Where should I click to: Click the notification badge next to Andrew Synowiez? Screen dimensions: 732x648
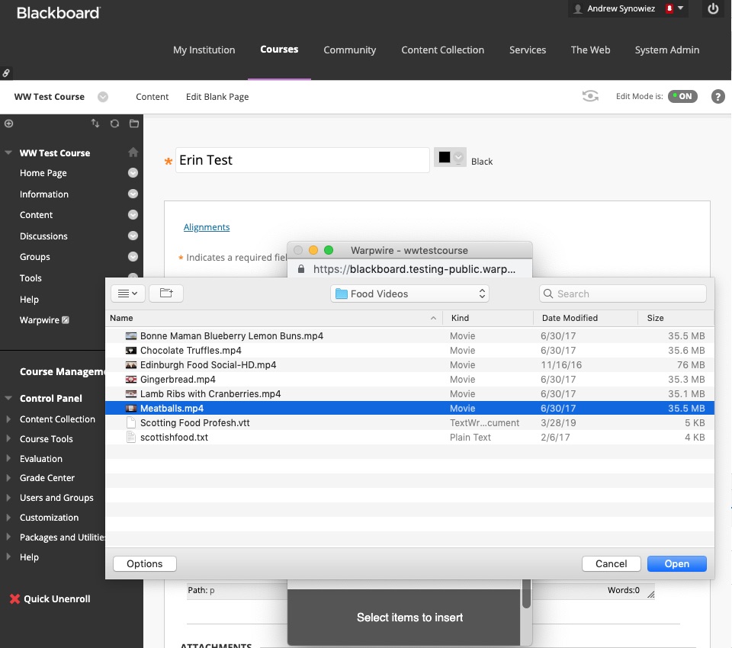669,8
